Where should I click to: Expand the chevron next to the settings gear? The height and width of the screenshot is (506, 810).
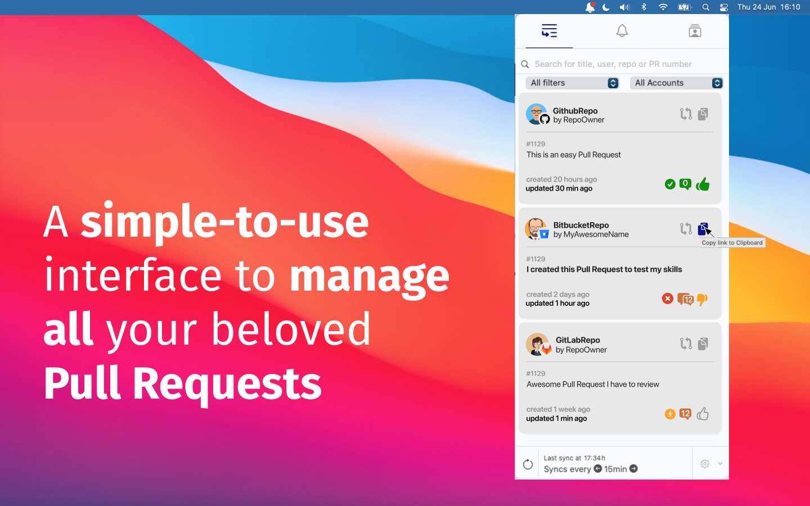click(721, 464)
